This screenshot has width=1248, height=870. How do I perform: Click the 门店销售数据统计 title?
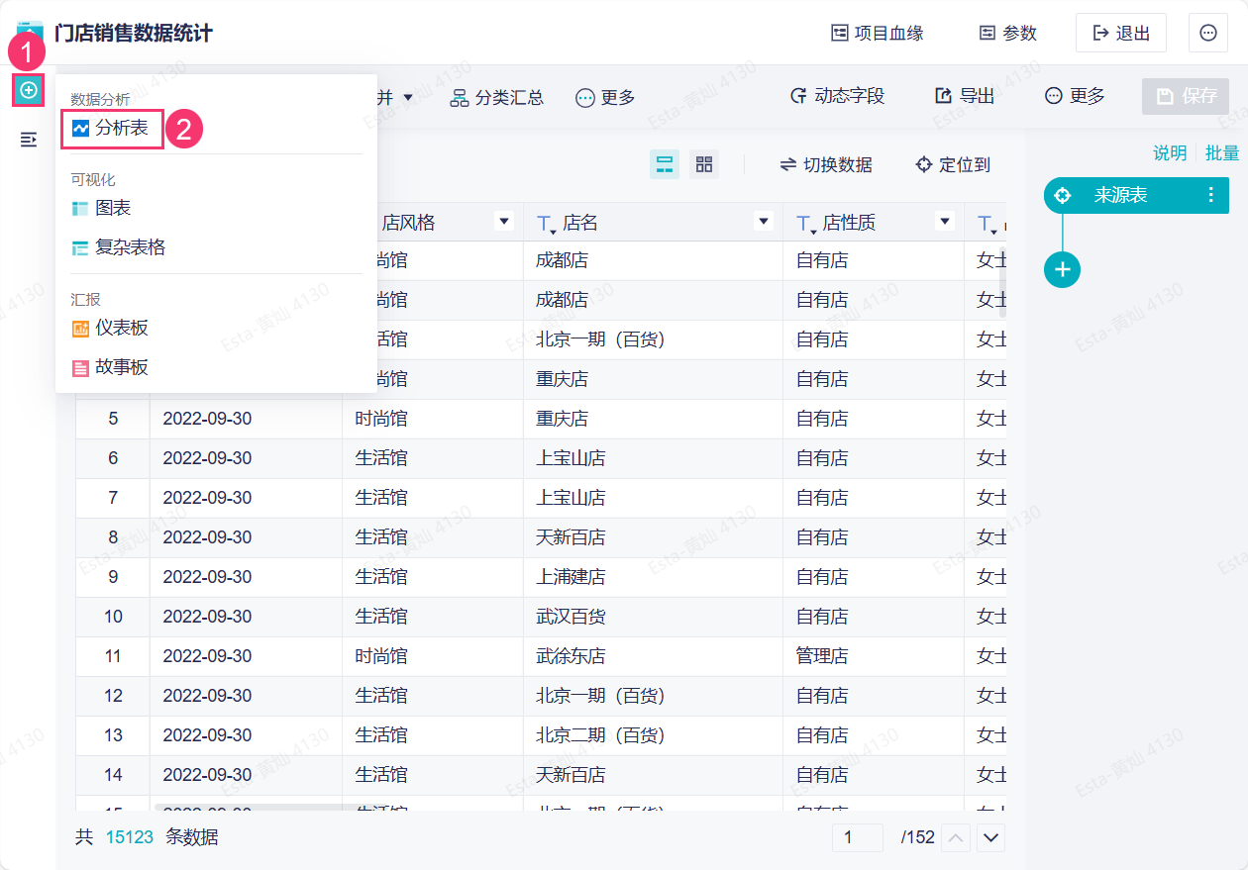pyautogui.click(x=134, y=33)
